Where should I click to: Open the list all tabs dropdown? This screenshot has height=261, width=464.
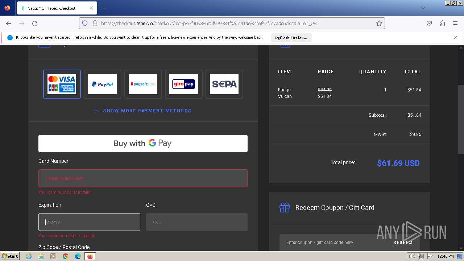click(423, 8)
